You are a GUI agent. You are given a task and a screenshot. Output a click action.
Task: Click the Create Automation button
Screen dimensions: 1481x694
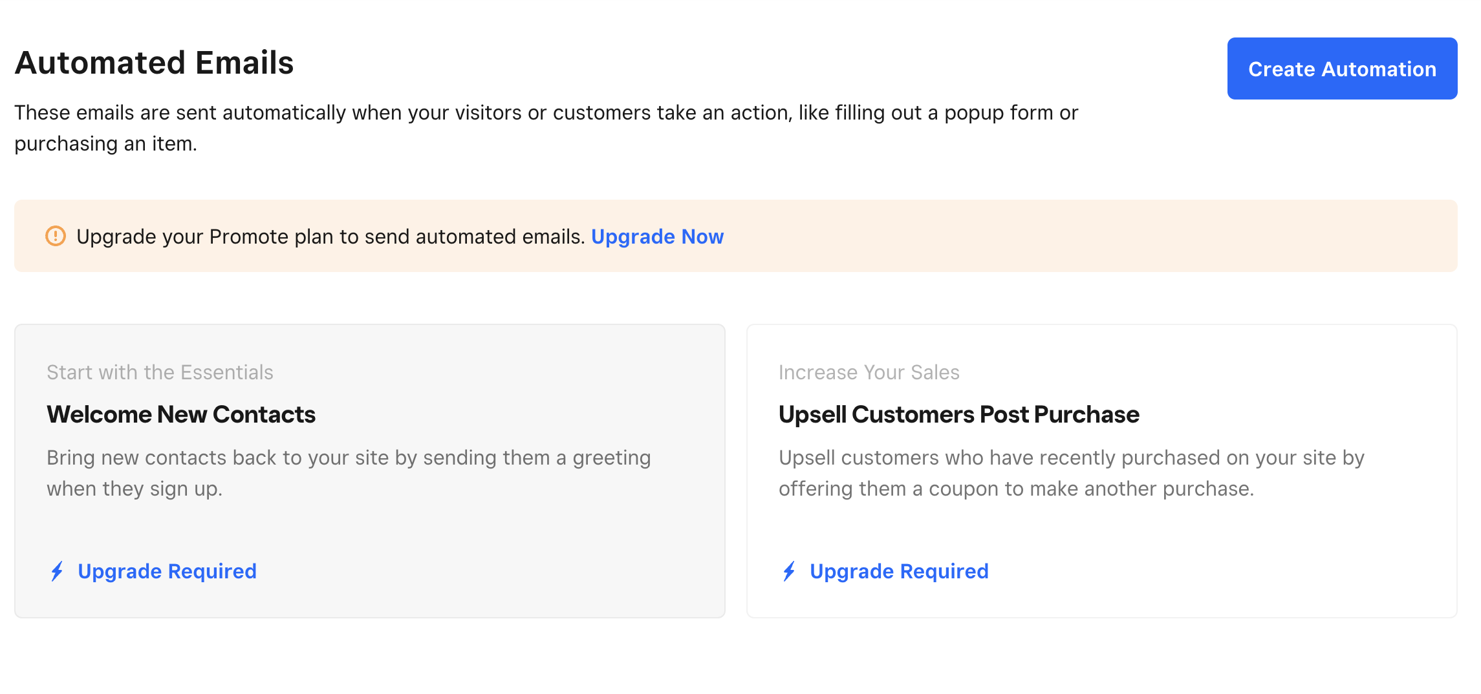tap(1342, 68)
